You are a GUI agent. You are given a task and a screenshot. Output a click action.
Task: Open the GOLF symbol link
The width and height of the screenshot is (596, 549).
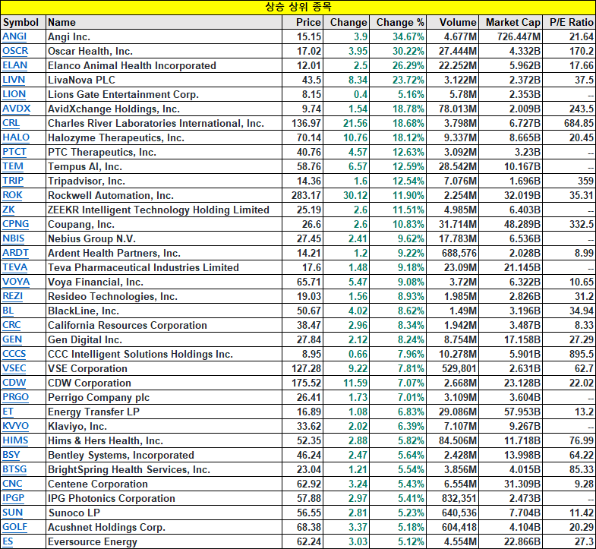pyautogui.click(x=15, y=528)
